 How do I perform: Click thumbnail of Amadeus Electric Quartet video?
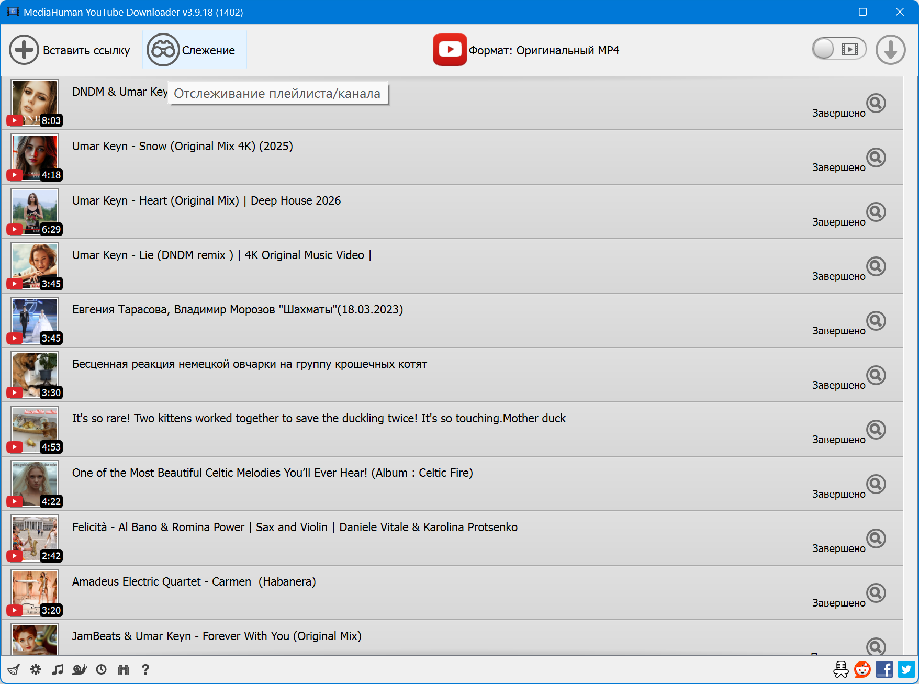point(35,593)
